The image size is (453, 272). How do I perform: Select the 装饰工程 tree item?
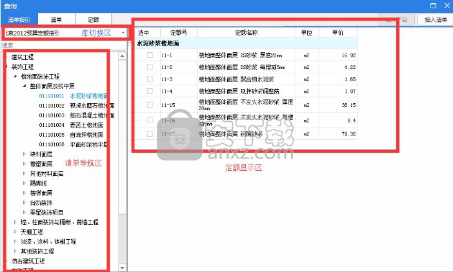click(x=23, y=66)
